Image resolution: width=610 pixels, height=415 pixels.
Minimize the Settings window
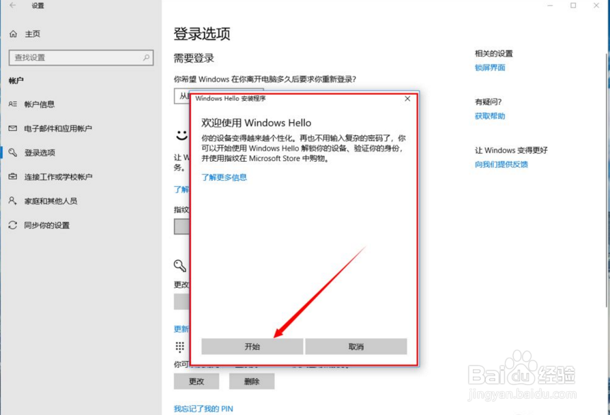[550, 5]
